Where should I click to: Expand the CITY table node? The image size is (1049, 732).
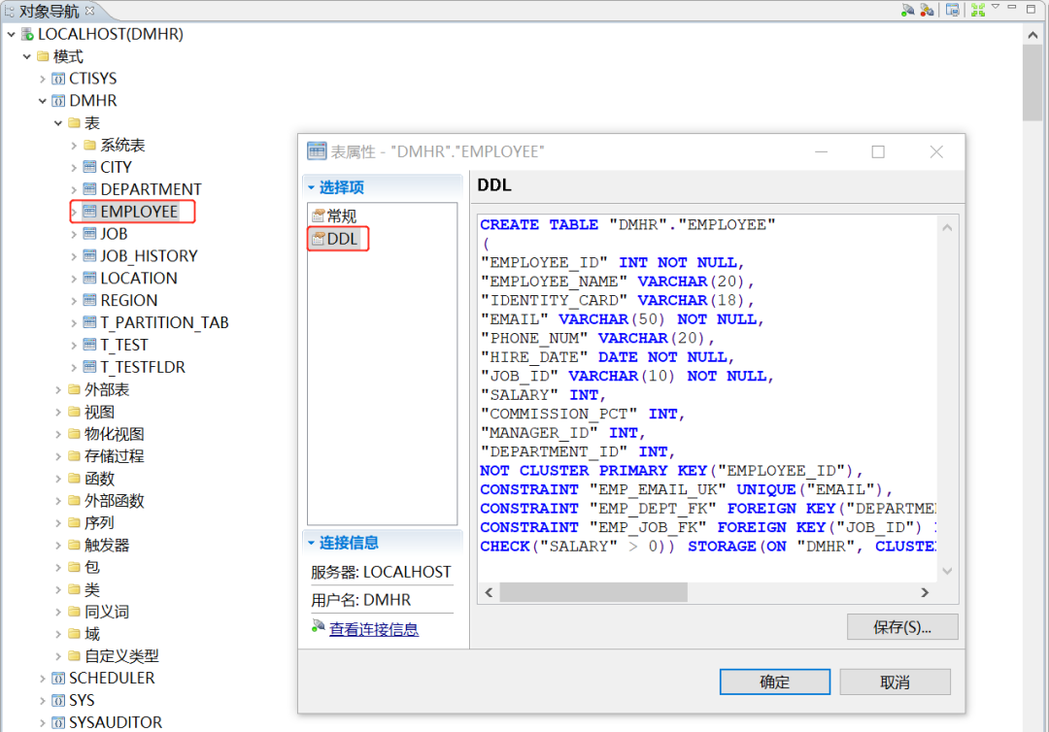[x=74, y=167]
